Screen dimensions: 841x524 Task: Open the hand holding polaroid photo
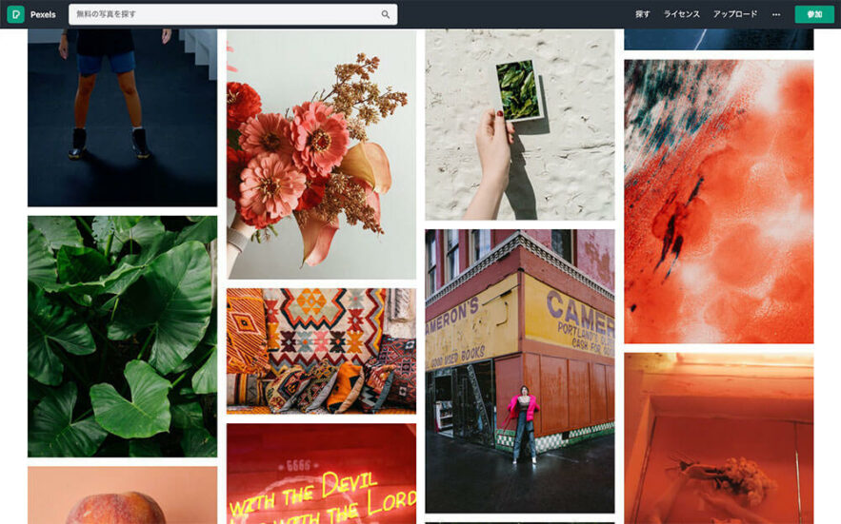520,125
